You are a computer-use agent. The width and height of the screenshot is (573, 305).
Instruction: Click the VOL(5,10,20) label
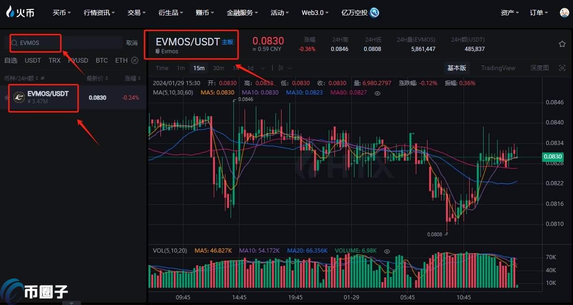170,251
